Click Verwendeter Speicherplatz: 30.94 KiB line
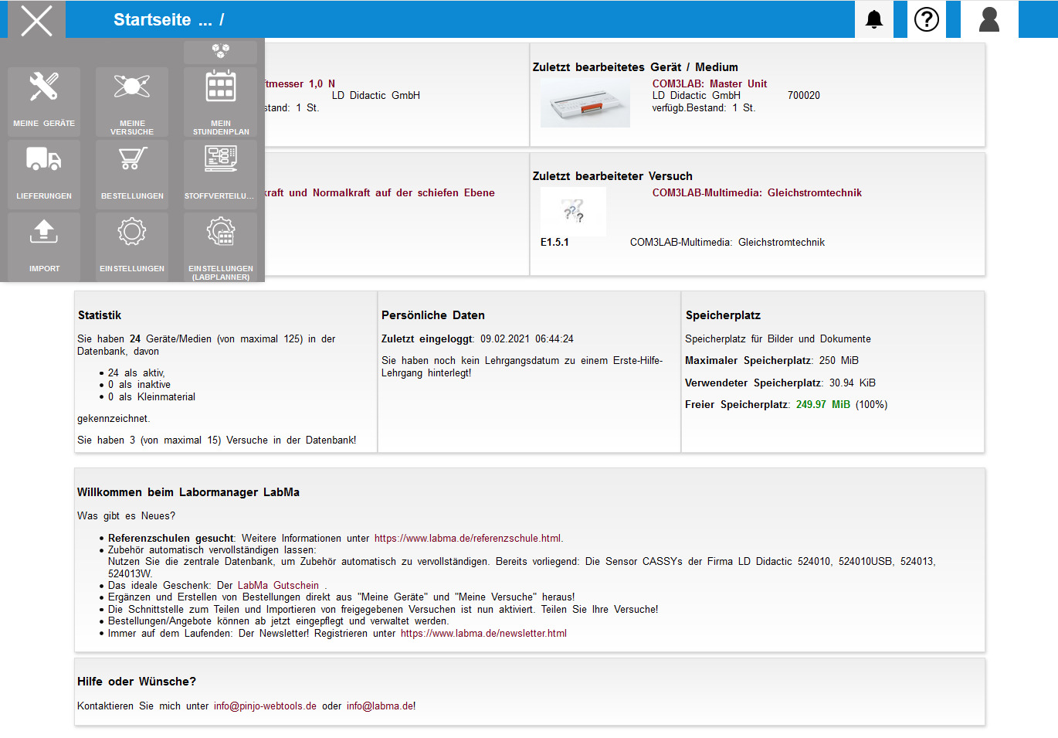This screenshot has height=738, width=1058. (780, 383)
